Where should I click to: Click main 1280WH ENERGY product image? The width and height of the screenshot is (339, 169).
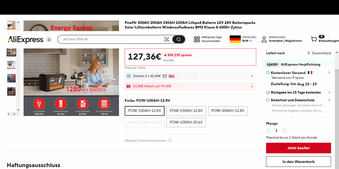point(71,82)
